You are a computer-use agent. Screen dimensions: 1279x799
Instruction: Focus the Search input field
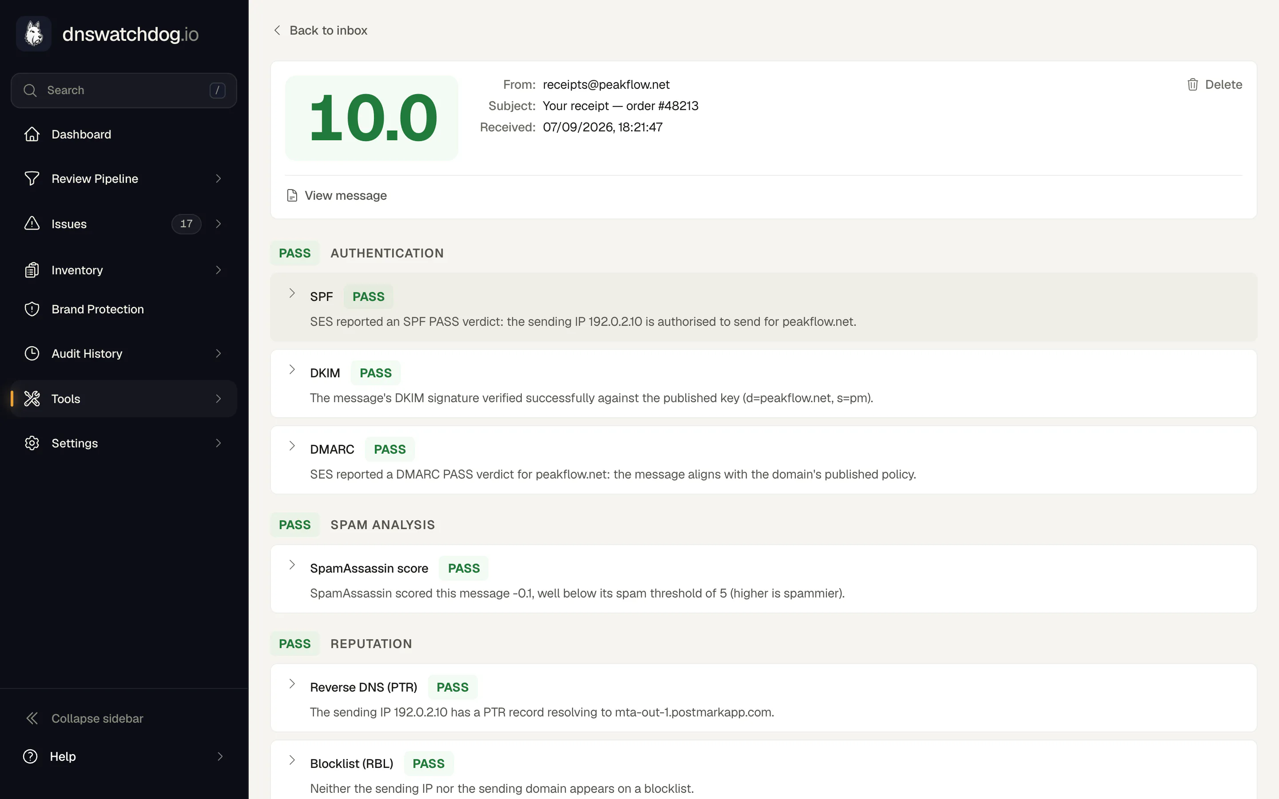[x=123, y=91]
